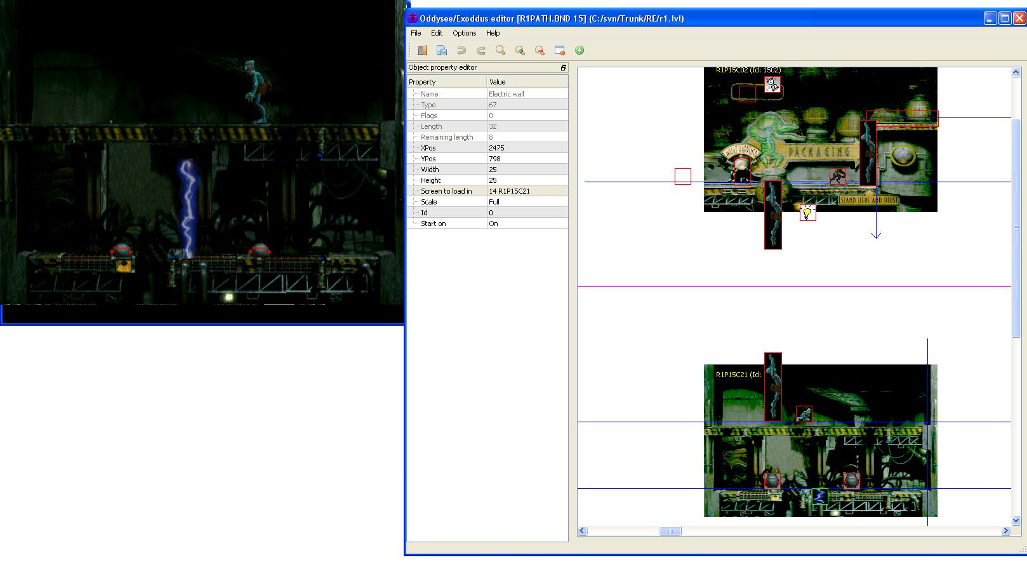This screenshot has width=1027, height=574.
Task: Click the window with red minus icon
Action: tap(559, 51)
